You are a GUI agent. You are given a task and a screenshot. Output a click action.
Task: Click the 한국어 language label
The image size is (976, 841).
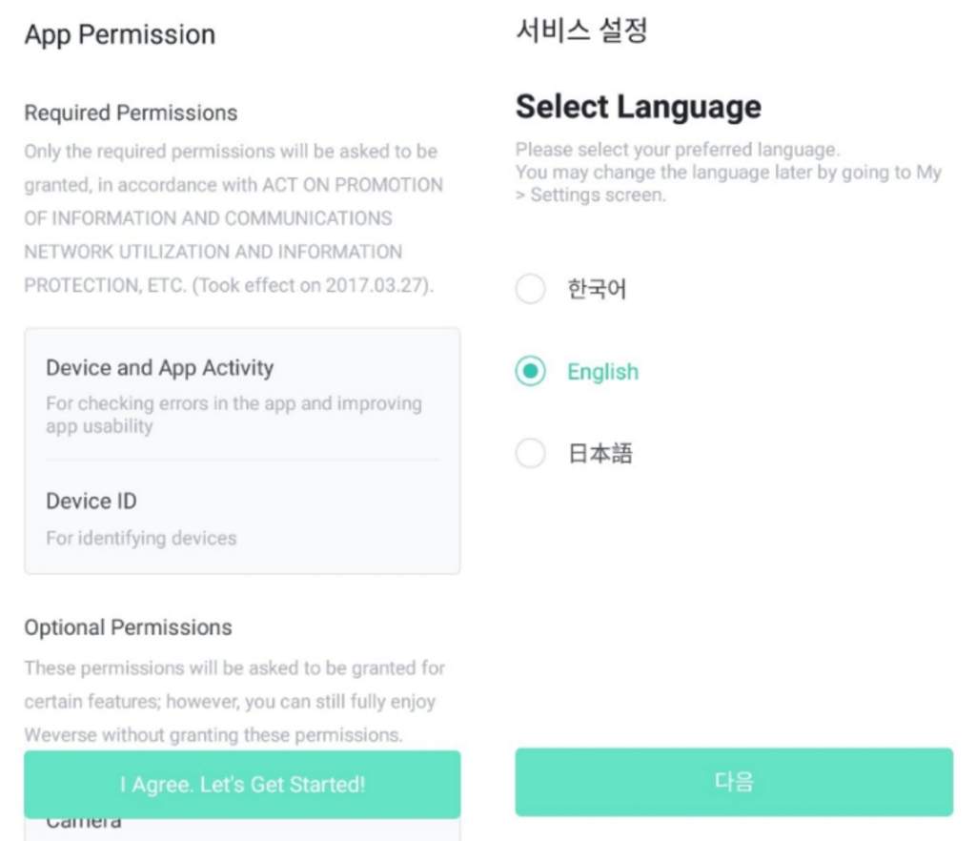[597, 289]
